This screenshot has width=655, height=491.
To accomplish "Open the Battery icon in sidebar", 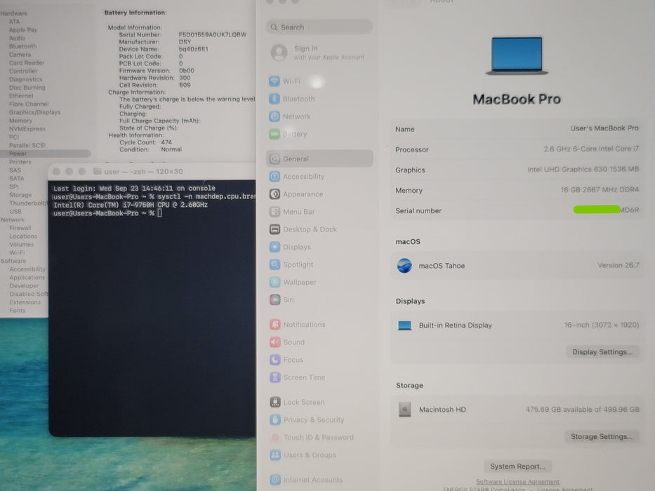I will [274, 134].
